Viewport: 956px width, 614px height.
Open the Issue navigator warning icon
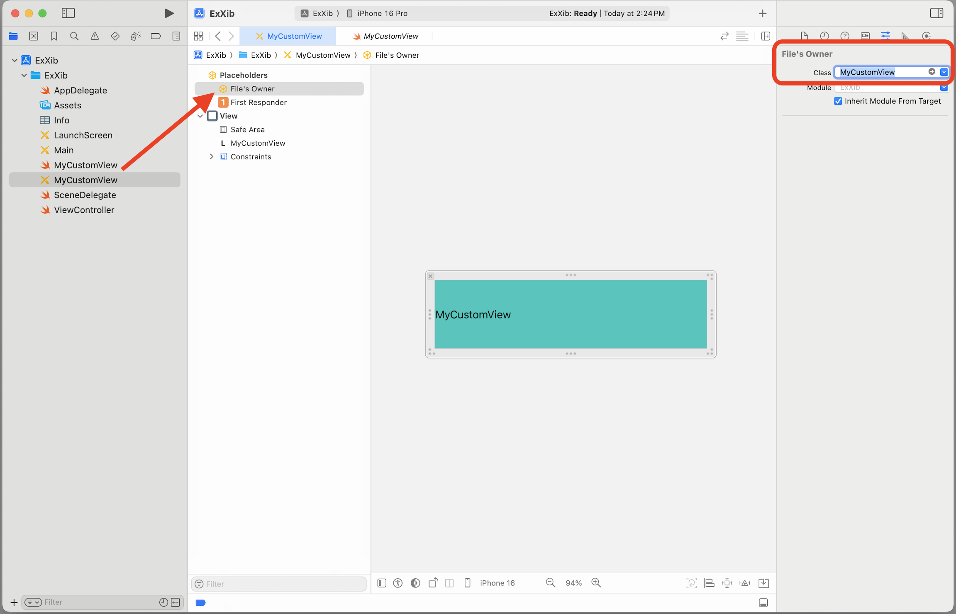tap(95, 36)
